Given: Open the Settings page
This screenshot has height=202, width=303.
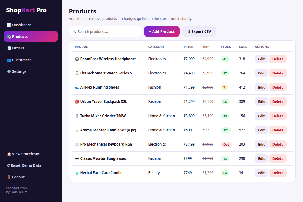Looking at the screenshot, I should click(x=31, y=71).
